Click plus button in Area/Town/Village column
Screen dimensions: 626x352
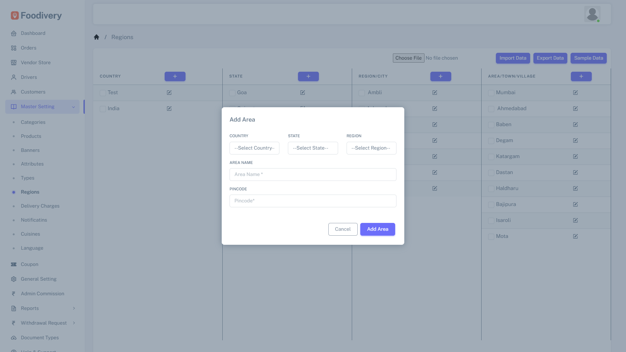581,76
